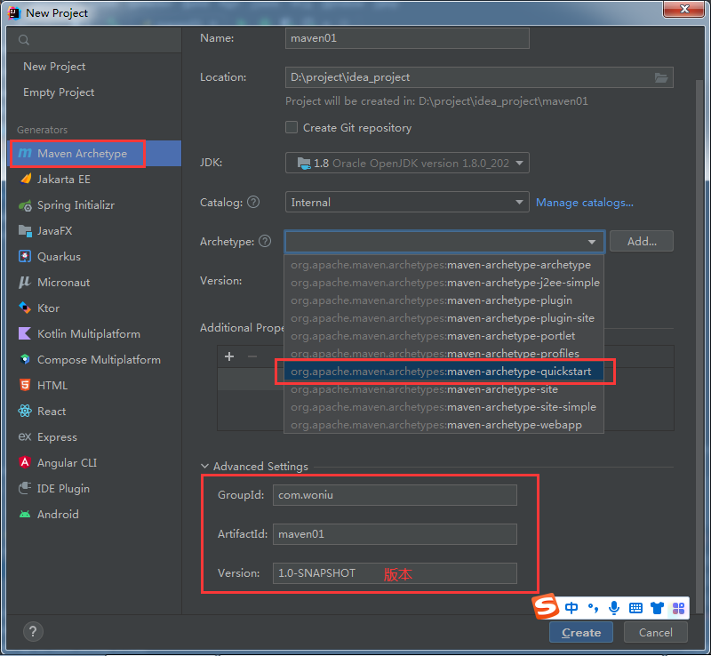The image size is (711, 656).
Task: Choose maven-archetype-portlet option
Action: click(x=443, y=336)
